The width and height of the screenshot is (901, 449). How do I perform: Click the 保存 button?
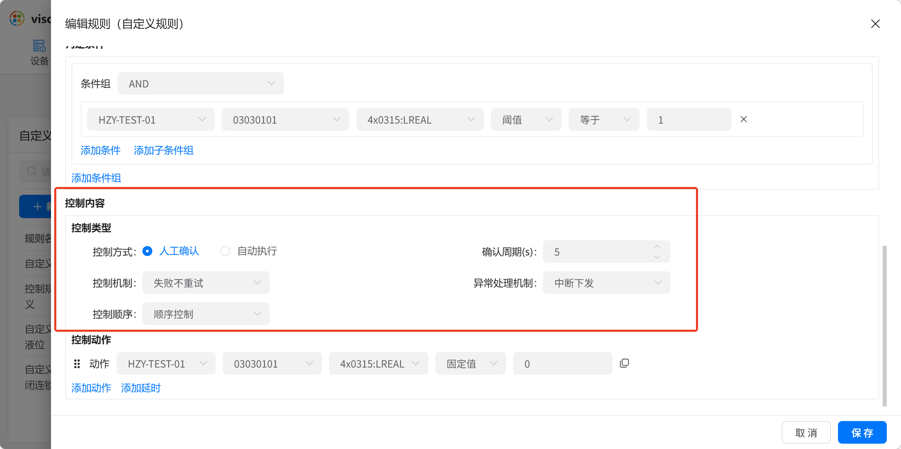click(x=862, y=432)
